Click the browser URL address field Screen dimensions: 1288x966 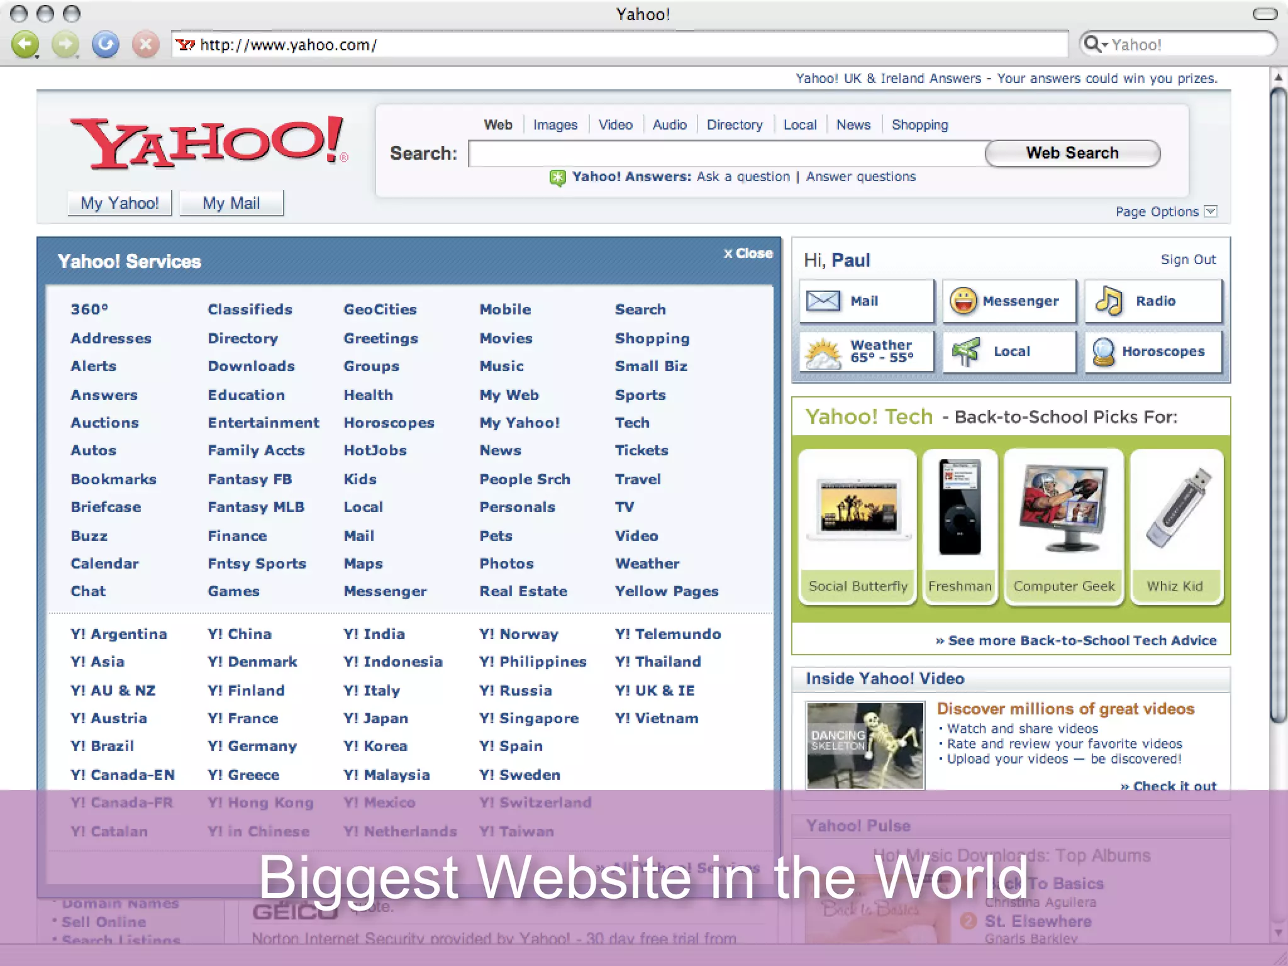point(619,45)
